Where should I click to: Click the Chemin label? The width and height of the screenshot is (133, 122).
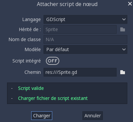coord(32,72)
